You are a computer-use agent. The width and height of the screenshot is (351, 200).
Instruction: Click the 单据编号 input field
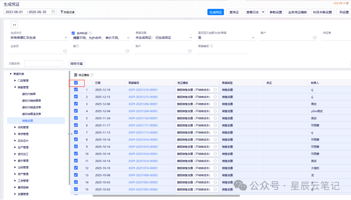[222, 51]
